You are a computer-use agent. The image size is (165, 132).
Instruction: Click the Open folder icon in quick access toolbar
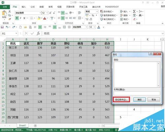coord(25,27)
